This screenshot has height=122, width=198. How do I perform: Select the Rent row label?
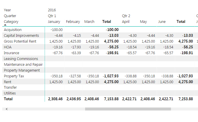pyautogui.click(x=8, y=82)
